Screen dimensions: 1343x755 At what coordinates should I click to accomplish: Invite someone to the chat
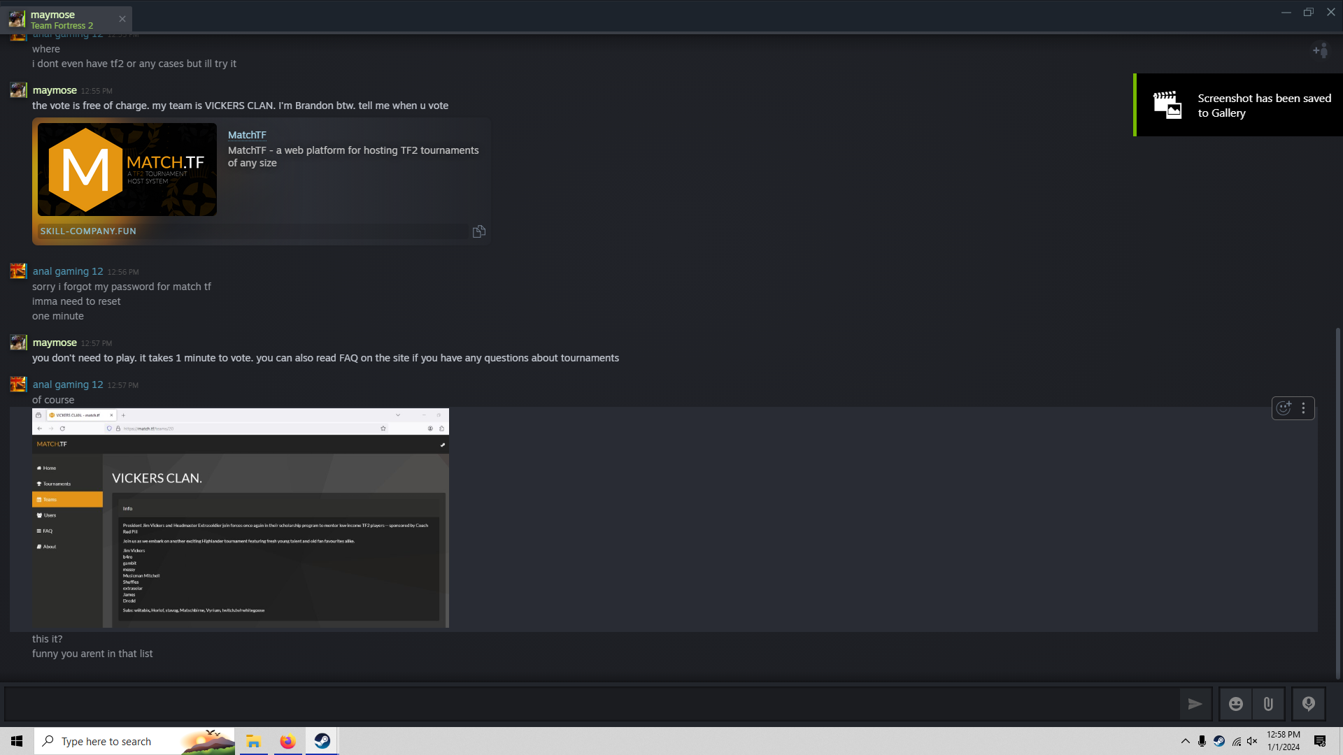tap(1321, 50)
